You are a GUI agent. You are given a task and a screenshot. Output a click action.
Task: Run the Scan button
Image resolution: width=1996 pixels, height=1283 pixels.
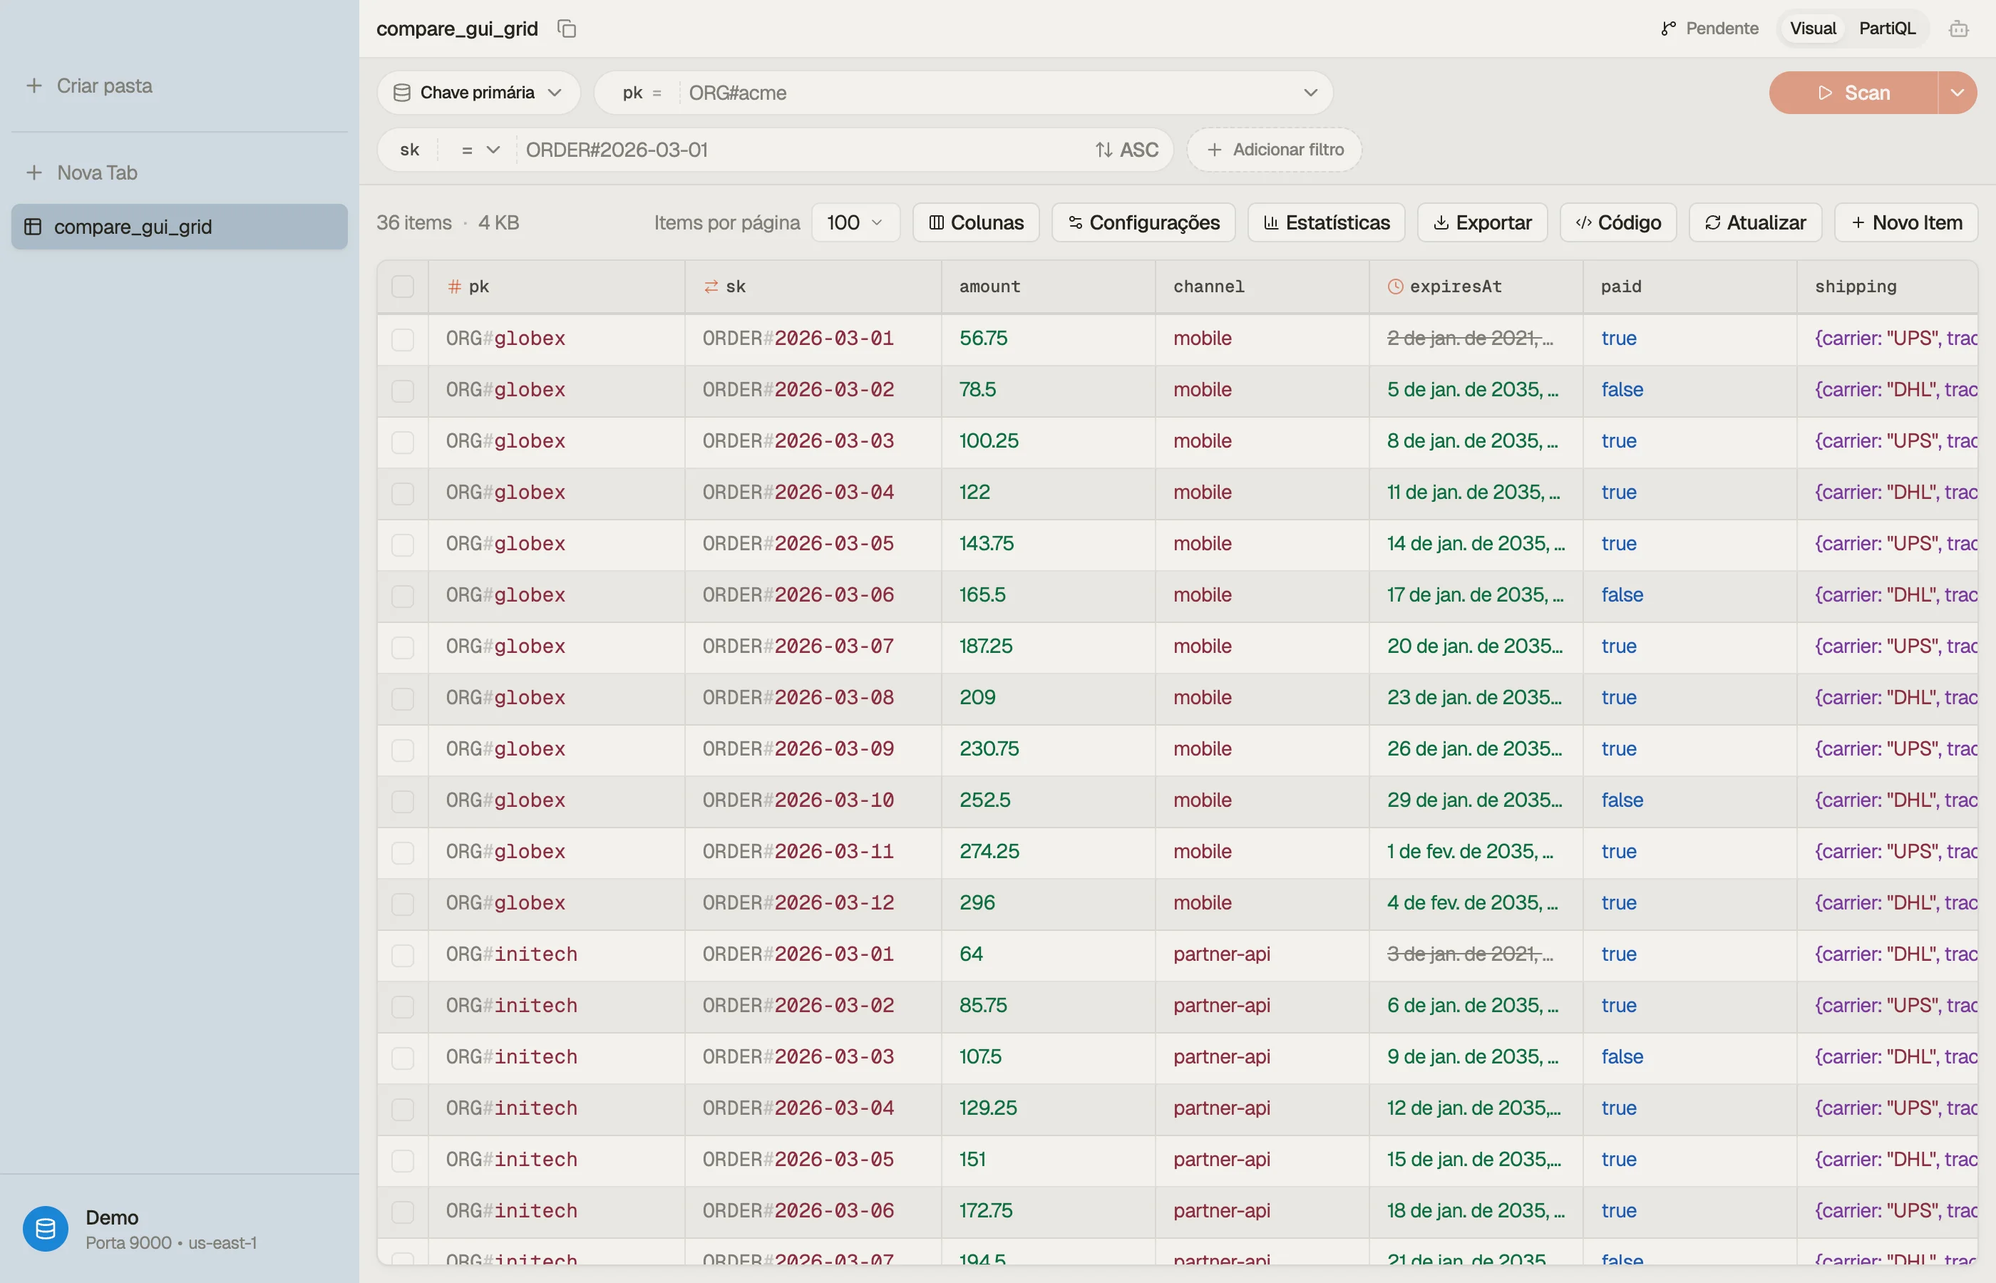1853,93
